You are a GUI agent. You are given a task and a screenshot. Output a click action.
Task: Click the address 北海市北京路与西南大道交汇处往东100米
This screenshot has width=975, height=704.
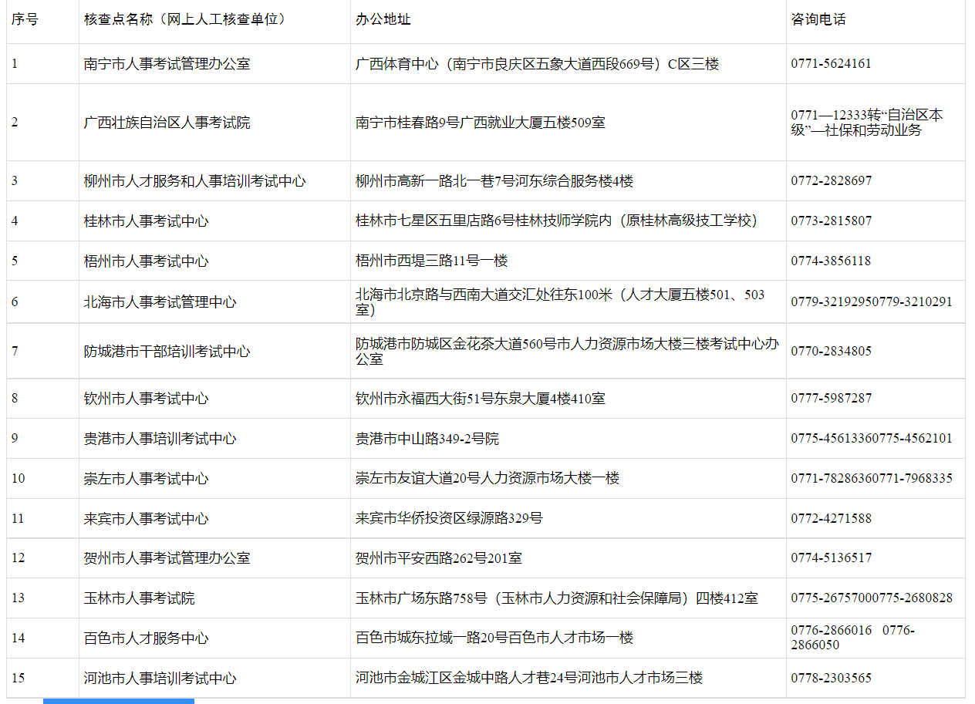tap(561, 302)
